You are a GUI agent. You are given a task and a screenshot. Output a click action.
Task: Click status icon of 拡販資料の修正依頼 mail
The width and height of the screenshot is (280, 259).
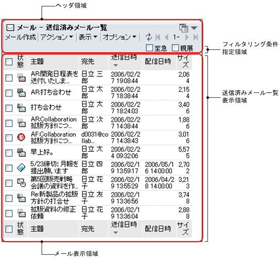click(21, 213)
